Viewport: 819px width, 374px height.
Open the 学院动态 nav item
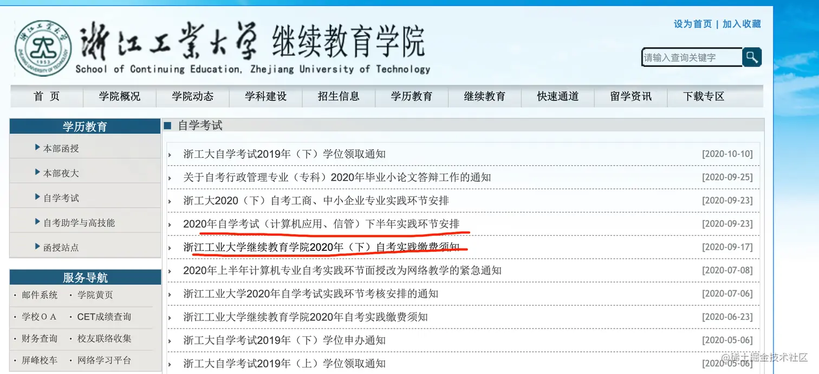[193, 96]
